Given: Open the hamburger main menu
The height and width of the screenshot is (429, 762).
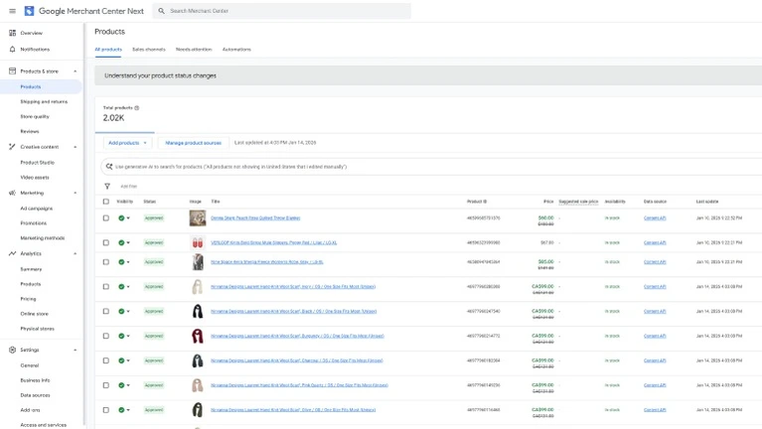Looking at the screenshot, I should point(12,11).
